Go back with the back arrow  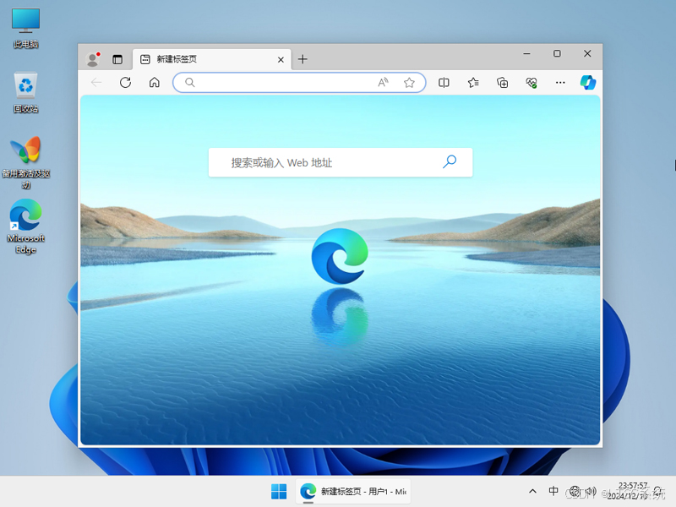click(96, 82)
